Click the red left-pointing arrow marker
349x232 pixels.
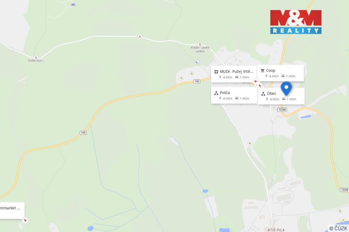click(256, 81)
